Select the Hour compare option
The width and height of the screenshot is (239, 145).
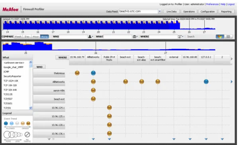[x=36, y=37]
